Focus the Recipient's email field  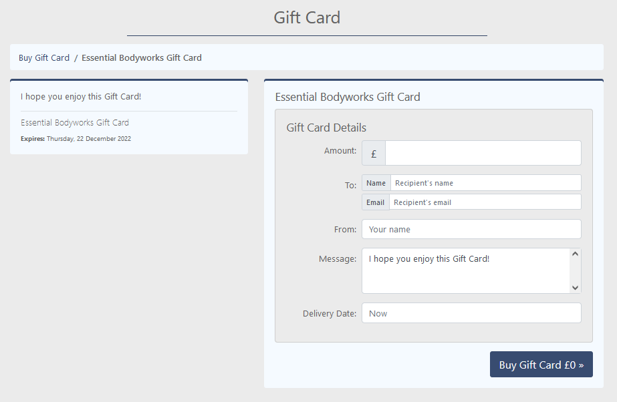[x=485, y=202]
